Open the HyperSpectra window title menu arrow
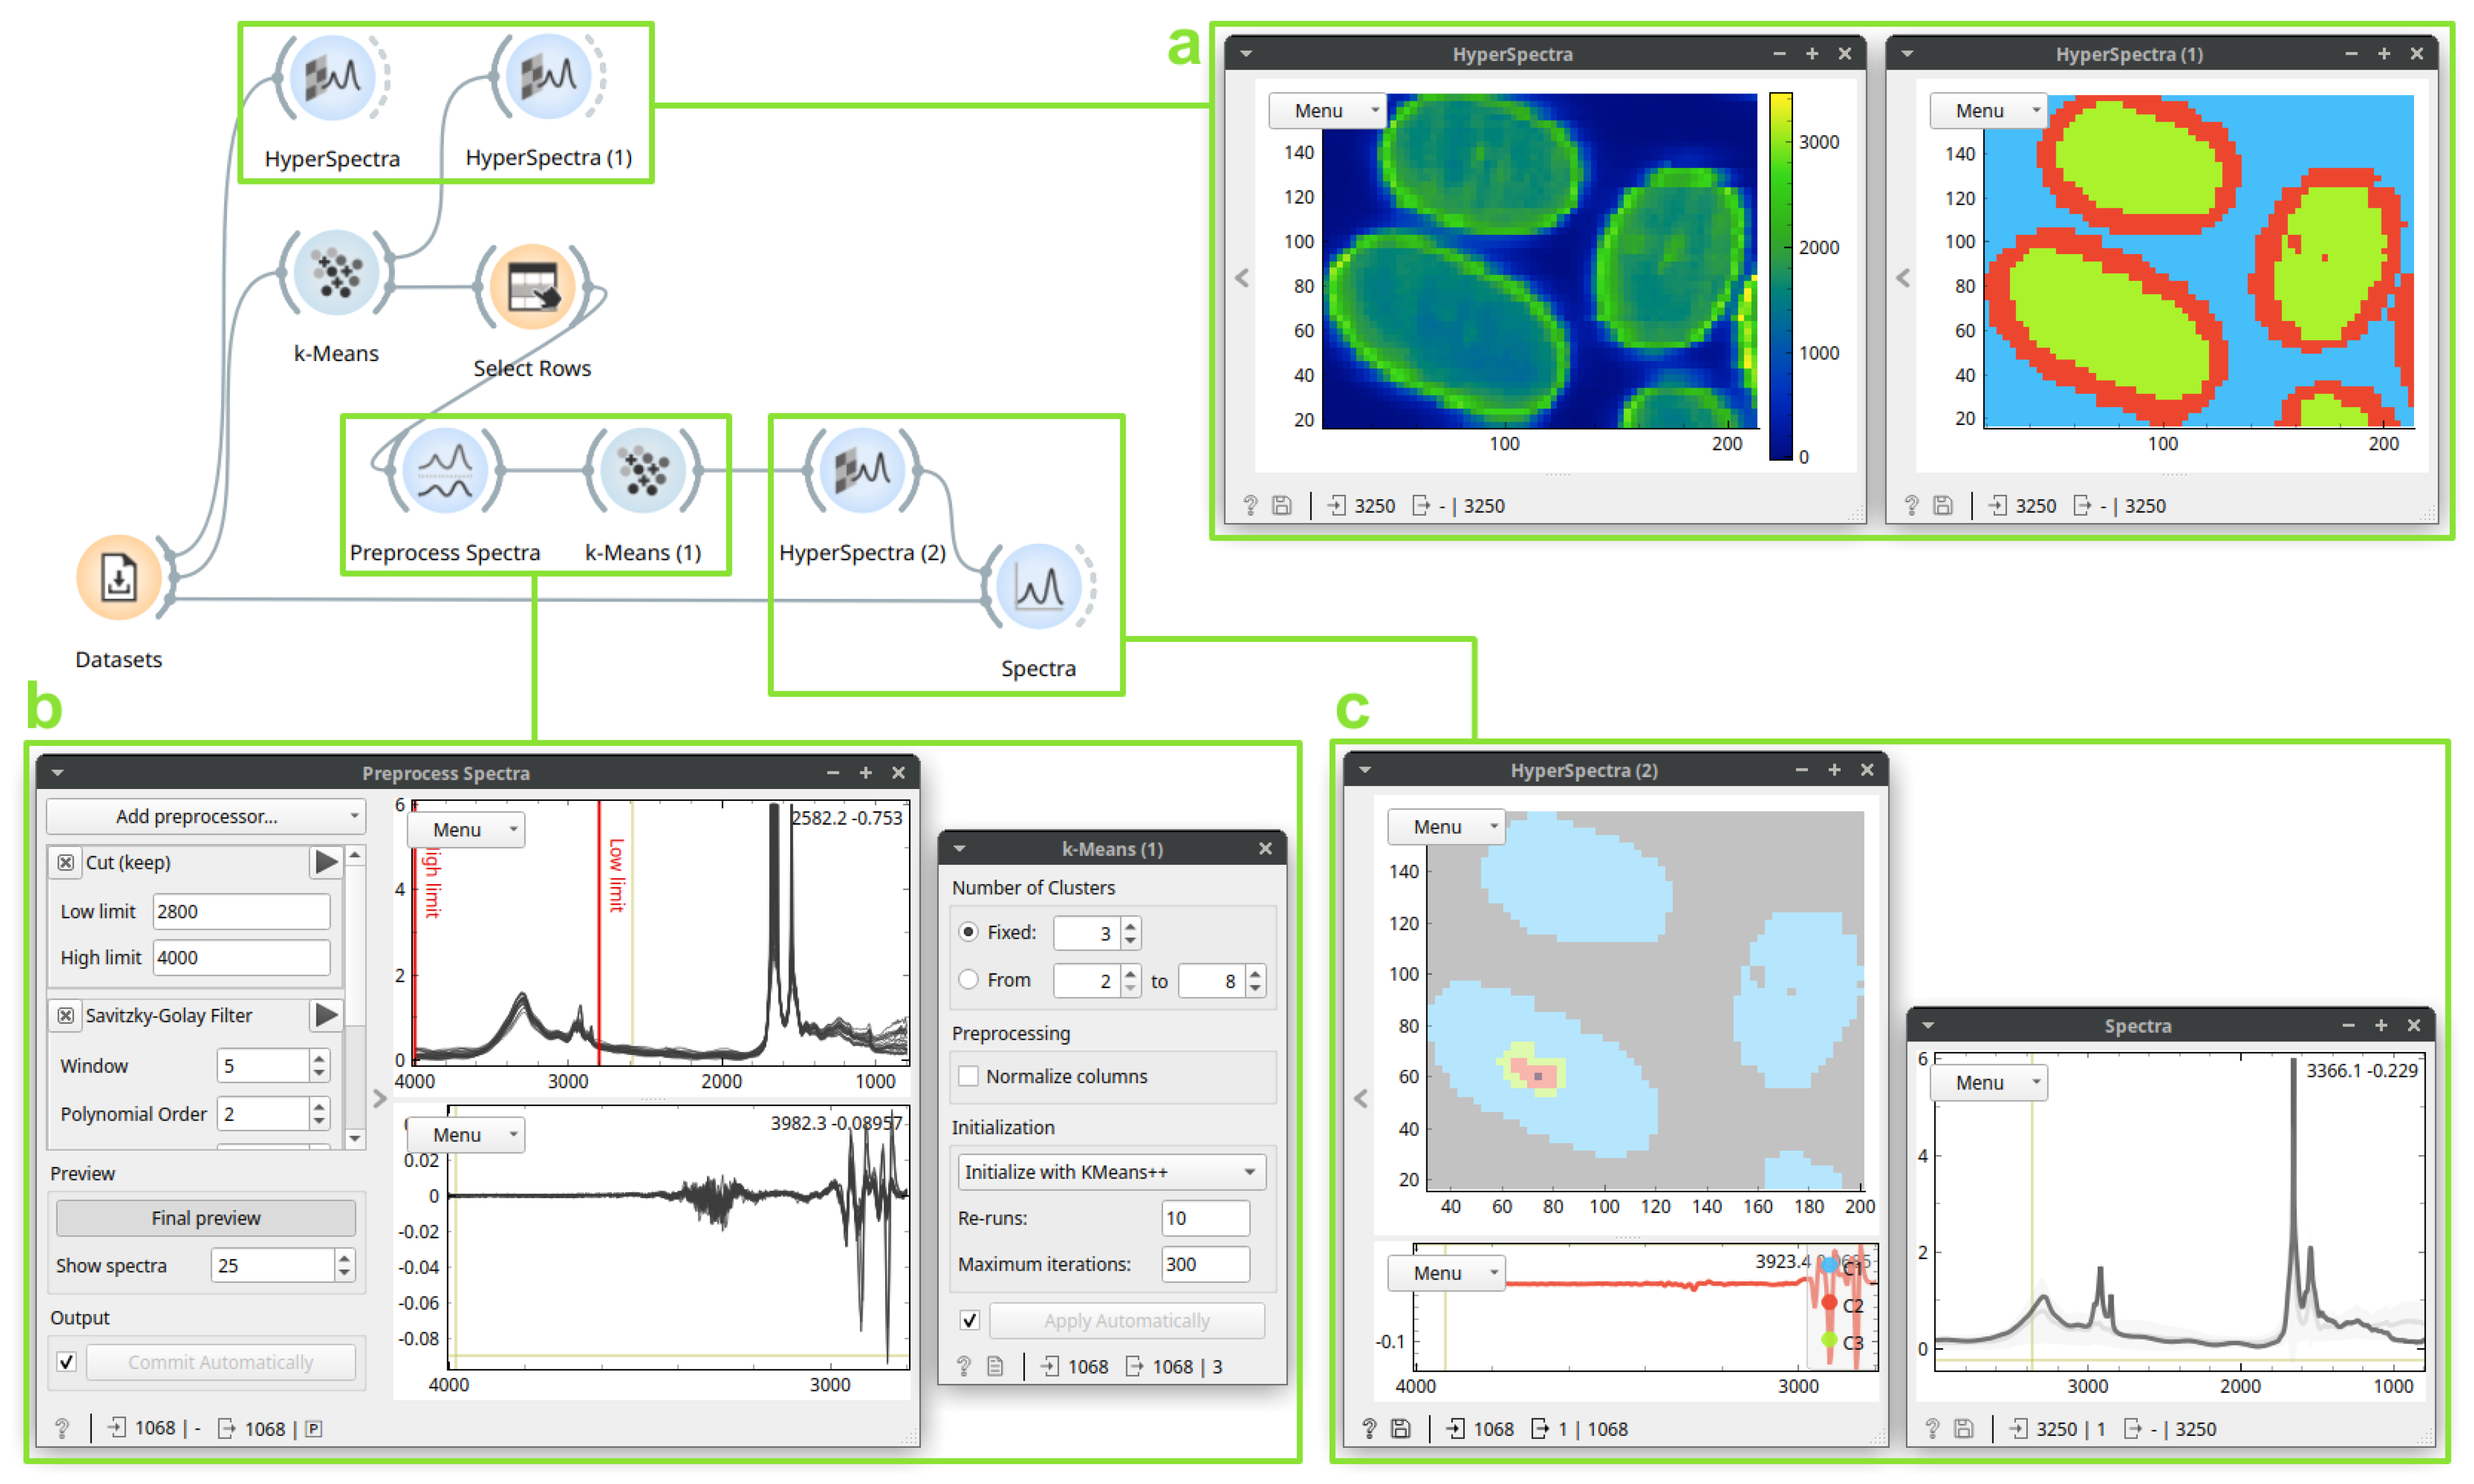2474x1484 pixels. [x=1246, y=54]
